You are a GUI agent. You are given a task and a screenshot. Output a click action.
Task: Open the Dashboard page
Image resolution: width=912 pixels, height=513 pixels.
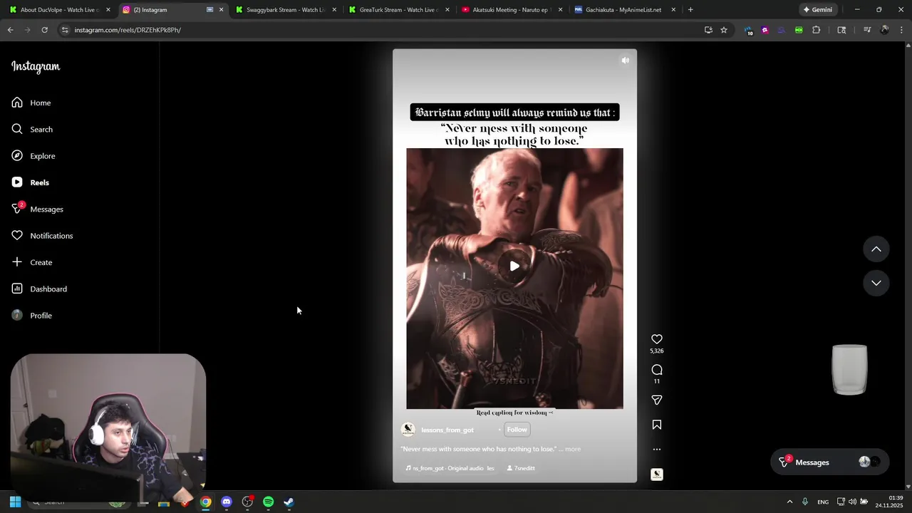pos(39,289)
